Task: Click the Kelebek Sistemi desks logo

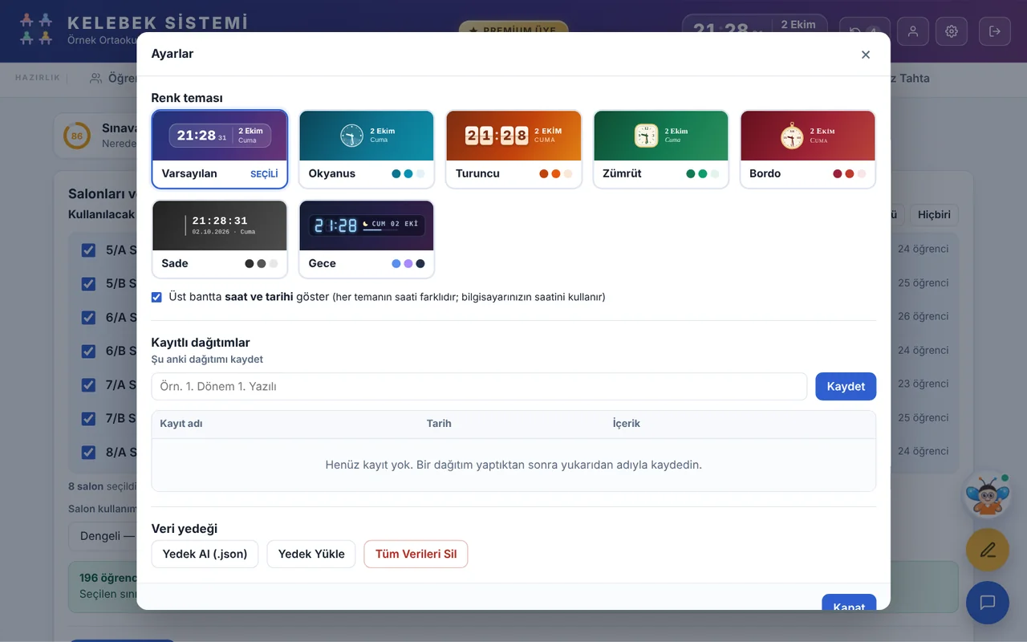Action: 36,29
